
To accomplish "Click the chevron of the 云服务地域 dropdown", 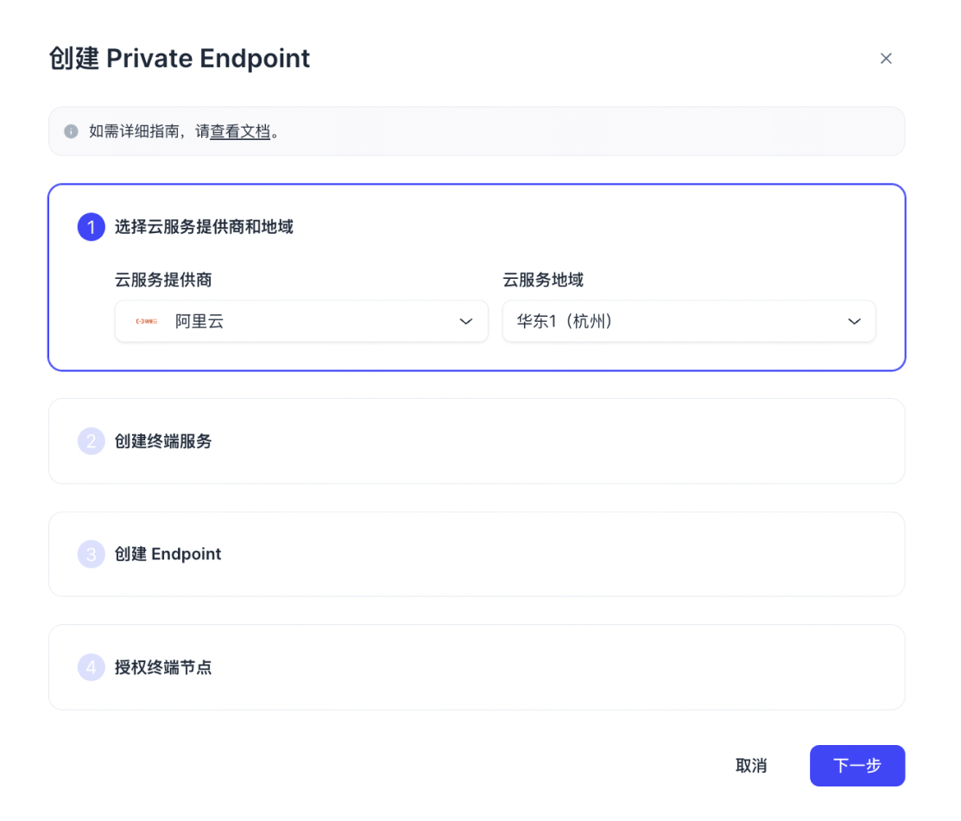I will pyautogui.click(x=854, y=320).
